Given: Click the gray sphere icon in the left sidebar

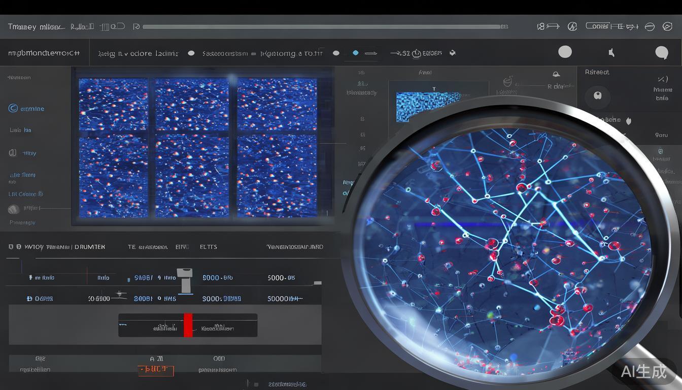Looking at the screenshot, I should click(x=14, y=209).
